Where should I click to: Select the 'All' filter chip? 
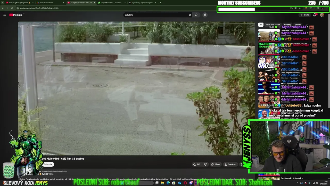click(261, 25)
